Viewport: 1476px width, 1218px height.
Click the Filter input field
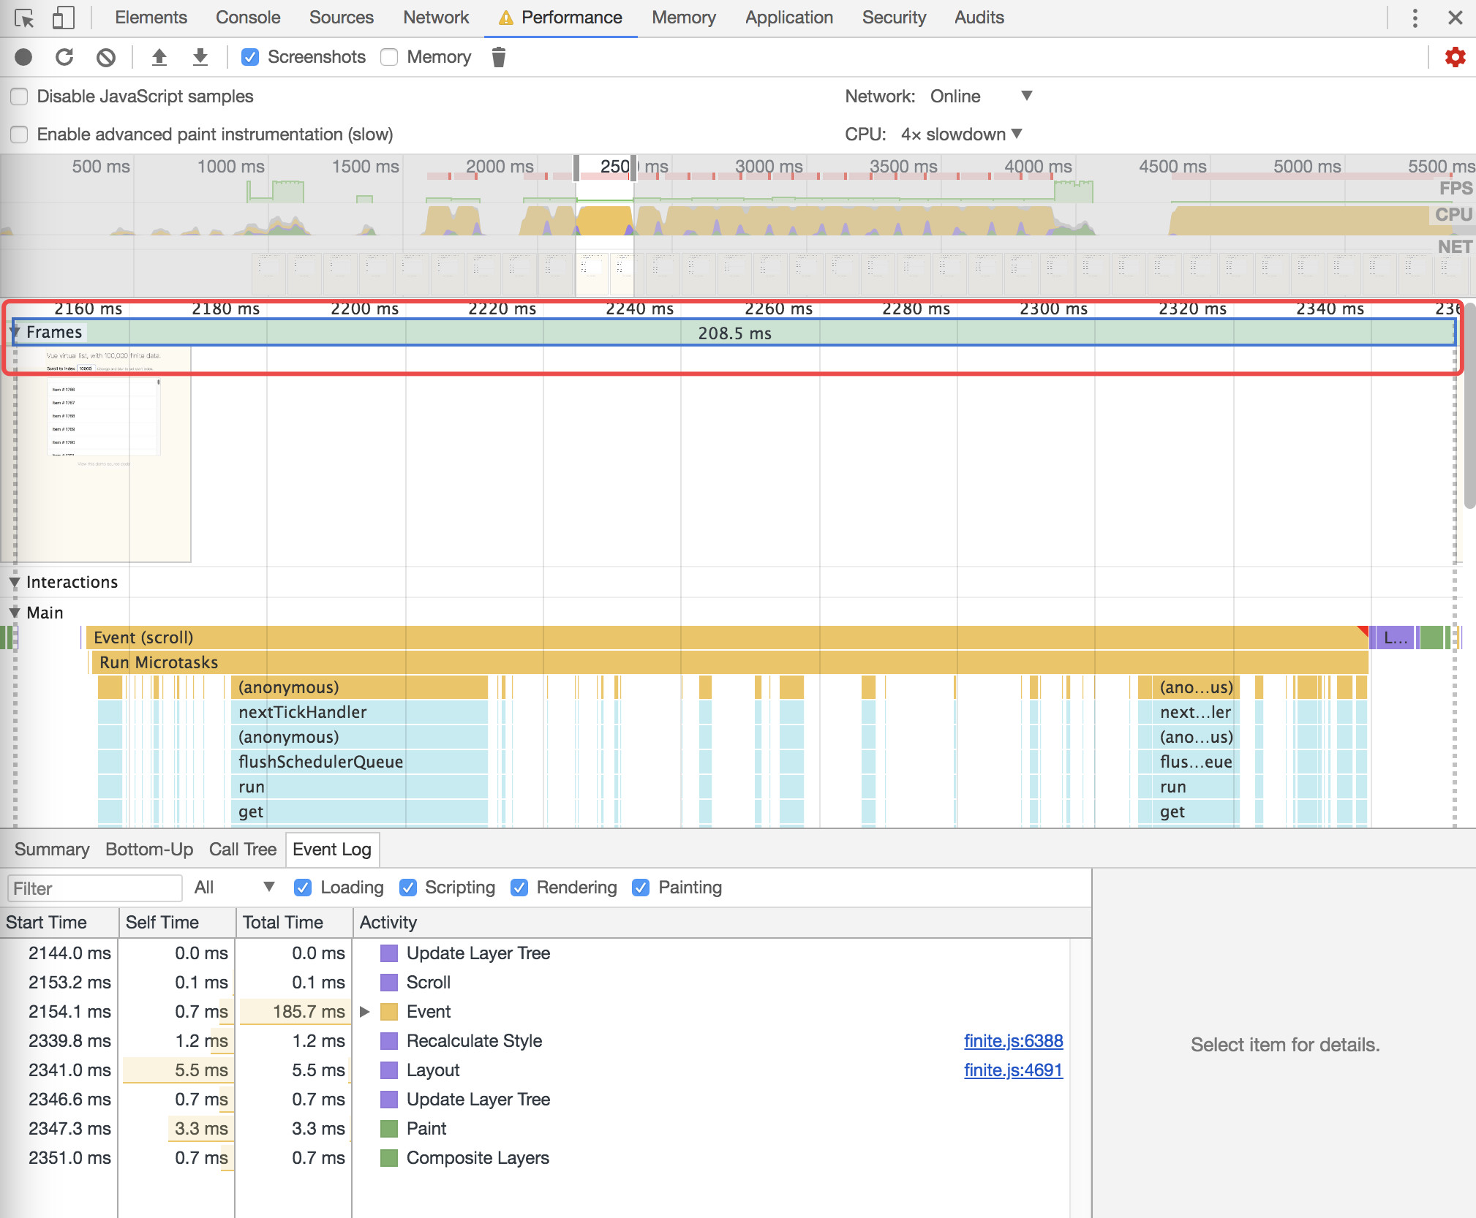[95, 888]
